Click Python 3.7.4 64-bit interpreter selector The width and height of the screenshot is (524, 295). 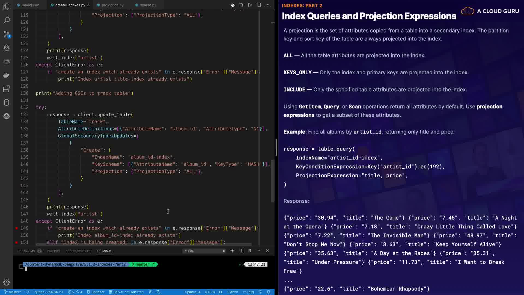[x=48, y=292]
